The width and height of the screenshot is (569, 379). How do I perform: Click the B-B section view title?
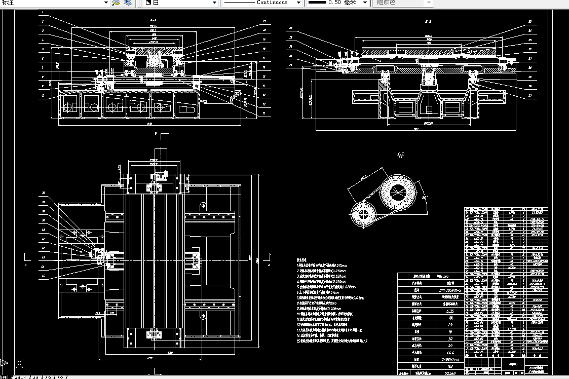pos(428,21)
